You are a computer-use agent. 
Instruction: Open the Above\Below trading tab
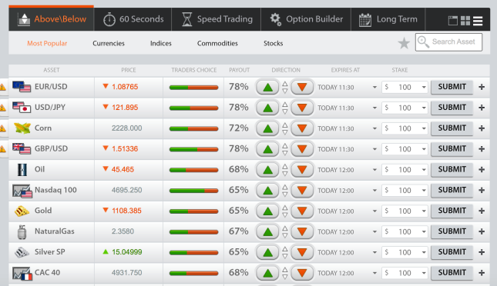point(52,19)
